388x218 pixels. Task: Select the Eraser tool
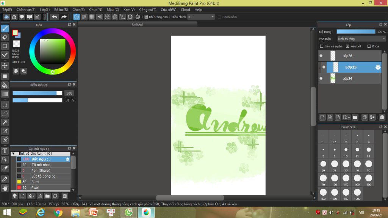coord(5,37)
